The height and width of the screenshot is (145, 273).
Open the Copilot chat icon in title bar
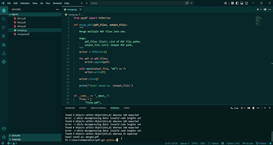point(187,3)
